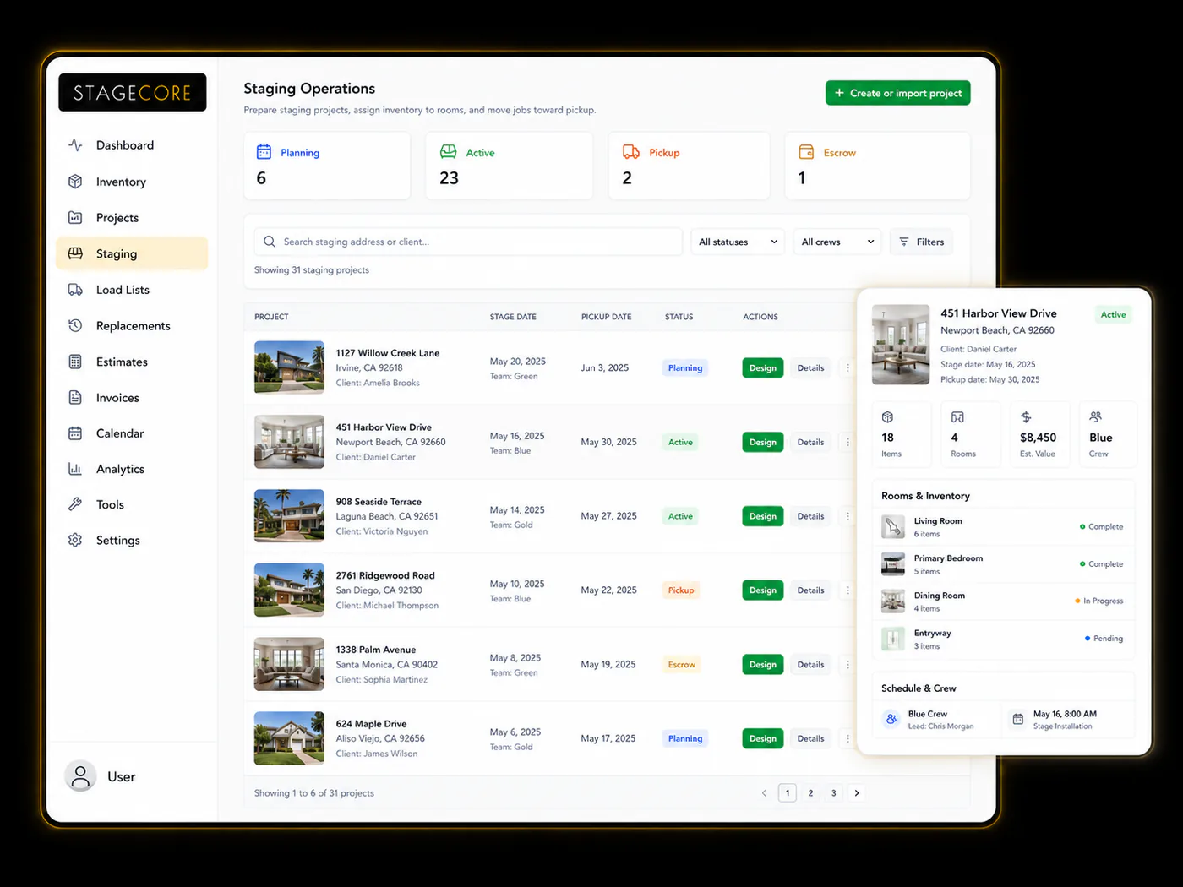Click the Crew people icon in detail panel

coord(1096,417)
